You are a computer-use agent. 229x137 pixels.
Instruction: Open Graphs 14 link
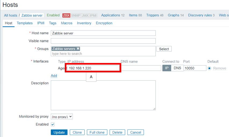click(176, 15)
